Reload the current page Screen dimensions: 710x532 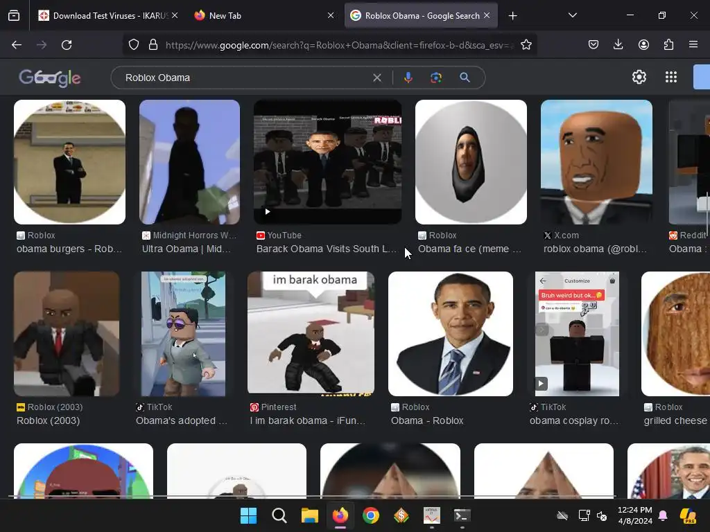pos(67,45)
